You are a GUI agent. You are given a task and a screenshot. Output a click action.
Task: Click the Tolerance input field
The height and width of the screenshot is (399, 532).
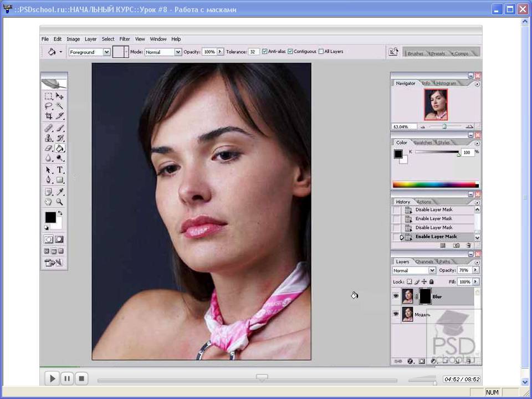click(253, 52)
